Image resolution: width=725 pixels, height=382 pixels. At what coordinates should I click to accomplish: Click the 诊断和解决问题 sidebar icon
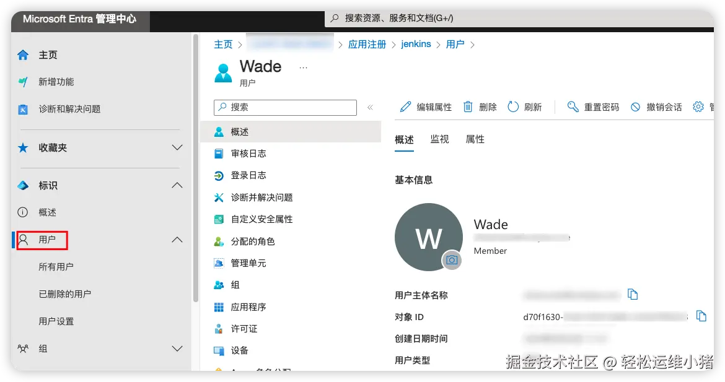(x=23, y=109)
